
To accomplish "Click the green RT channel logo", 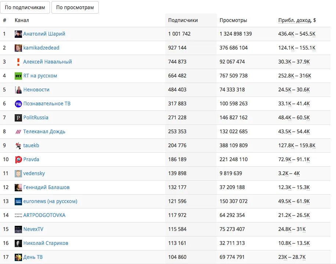I will point(18,76).
